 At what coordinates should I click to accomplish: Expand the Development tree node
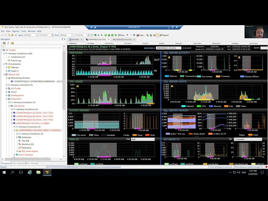click(x=7, y=95)
